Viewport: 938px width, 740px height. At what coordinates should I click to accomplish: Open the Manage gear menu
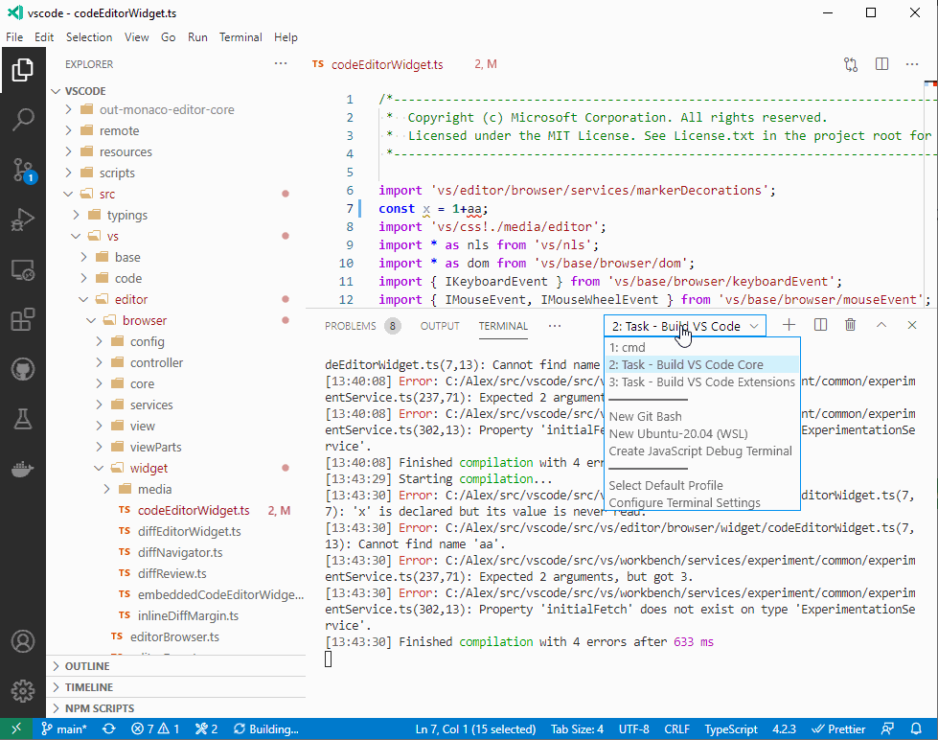pos(23,691)
